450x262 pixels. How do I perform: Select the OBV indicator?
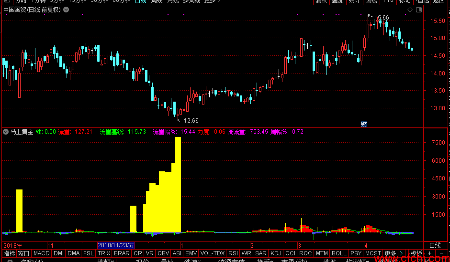(163, 253)
